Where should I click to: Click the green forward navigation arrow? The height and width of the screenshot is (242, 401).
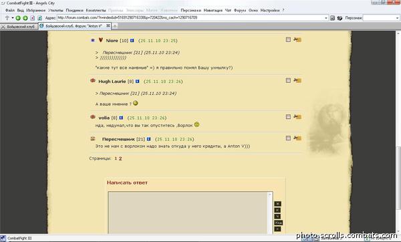(25, 18)
